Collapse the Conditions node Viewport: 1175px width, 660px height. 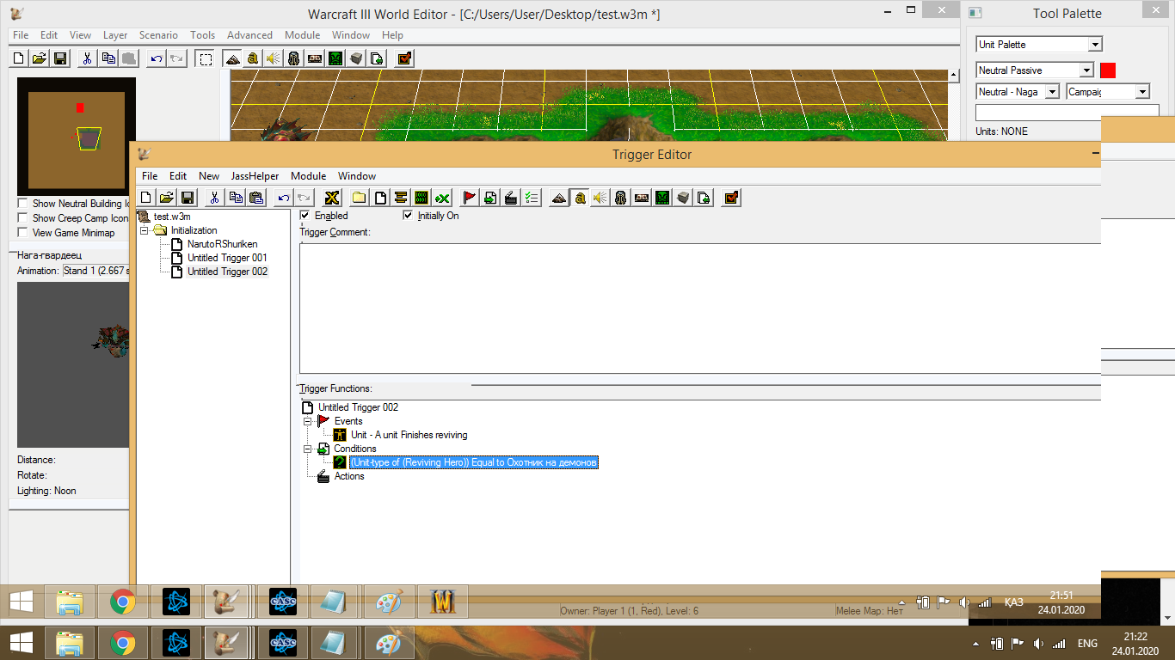click(308, 449)
